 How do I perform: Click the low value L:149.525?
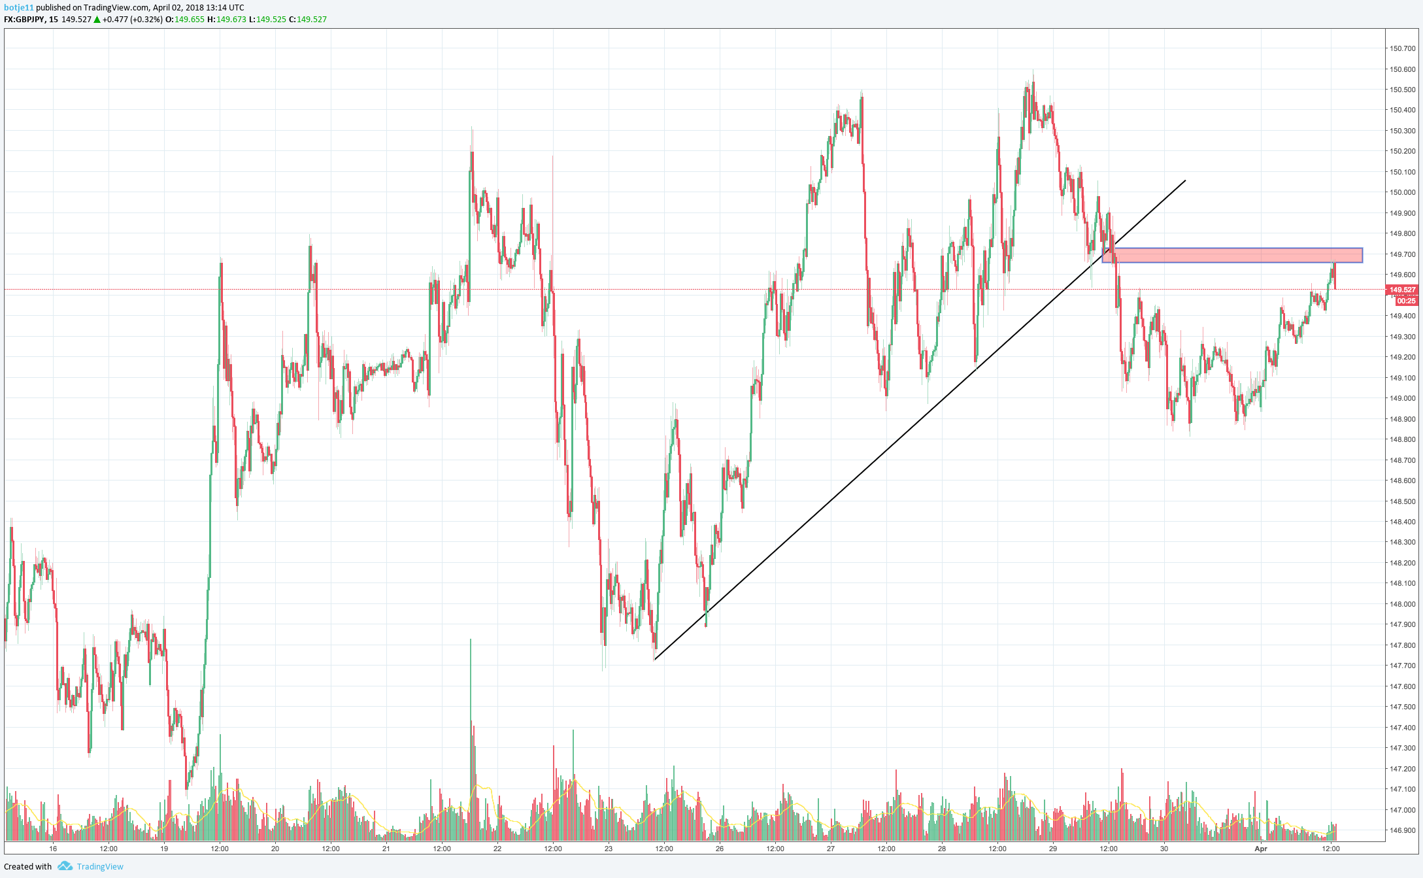pos(267,19)
